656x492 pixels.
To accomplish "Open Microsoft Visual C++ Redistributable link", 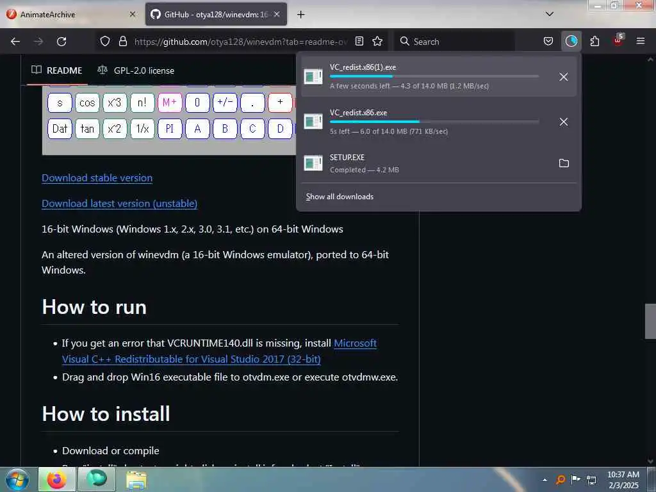I will pyautogui.click(x=191, y=359).
